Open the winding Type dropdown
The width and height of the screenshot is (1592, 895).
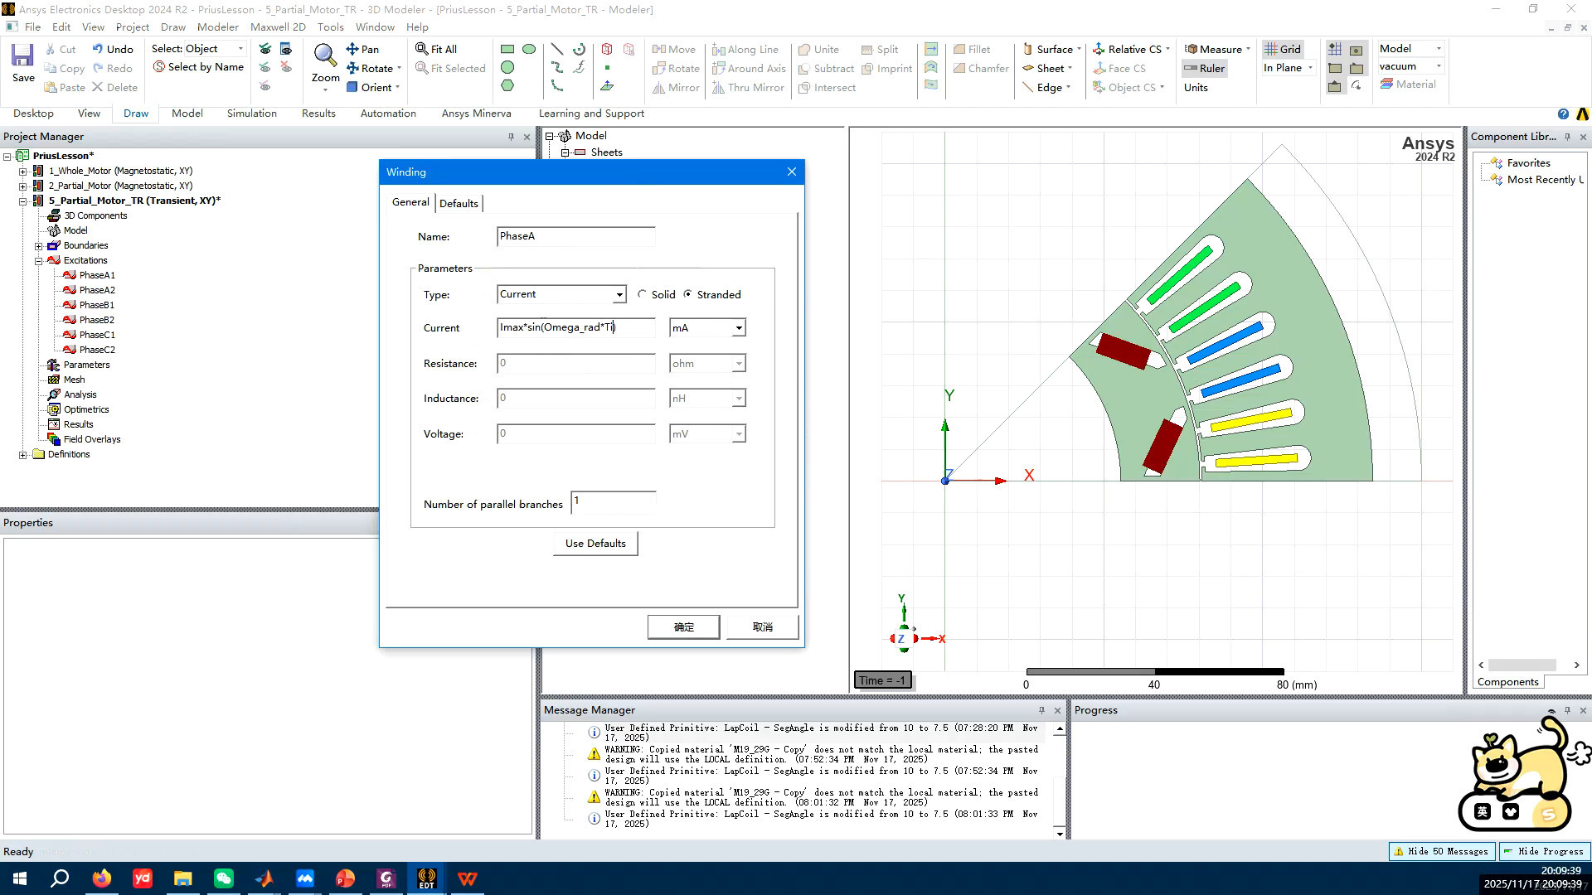[619, 295]
